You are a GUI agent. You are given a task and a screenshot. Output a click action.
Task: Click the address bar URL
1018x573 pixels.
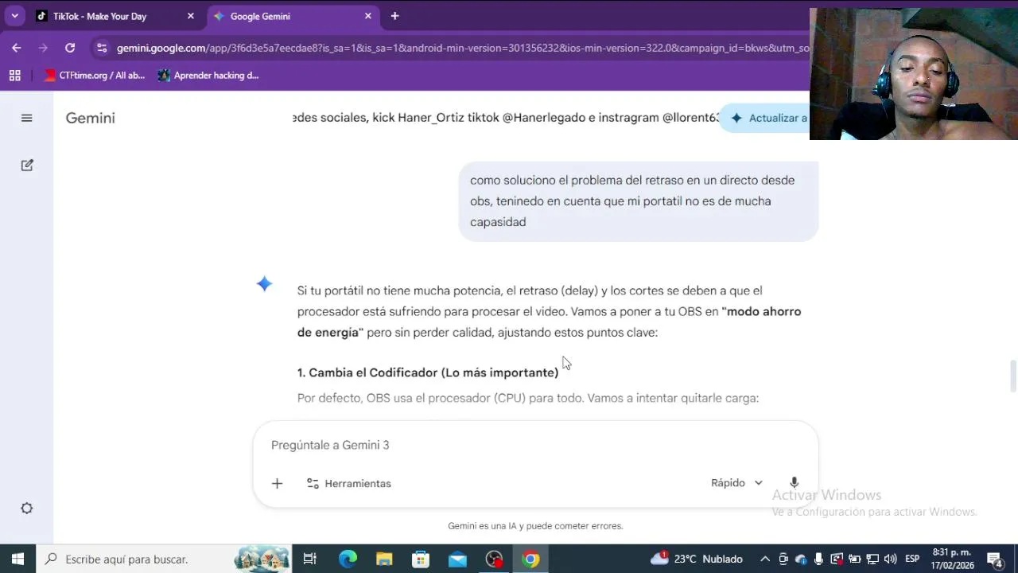click(x=461, y=48)
